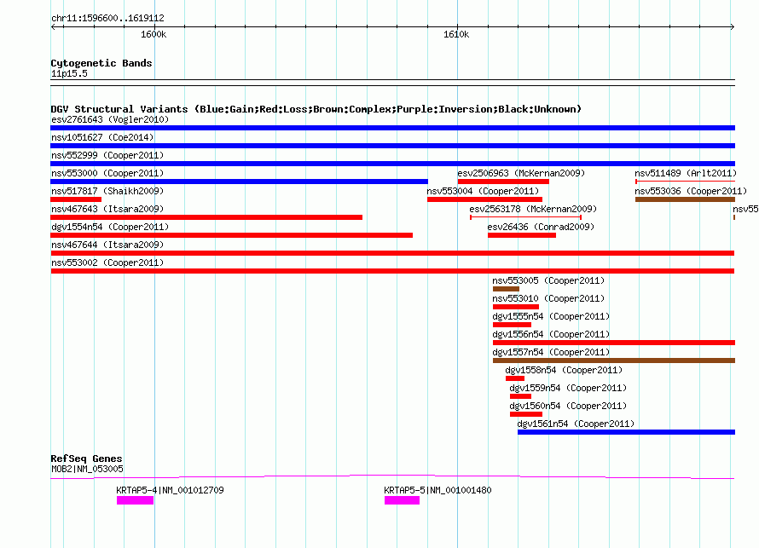Select the nsv553004 (Cooper2011) red bar
Screen dimensions: 759x548
pyautogui.click(x=484, y=199)
